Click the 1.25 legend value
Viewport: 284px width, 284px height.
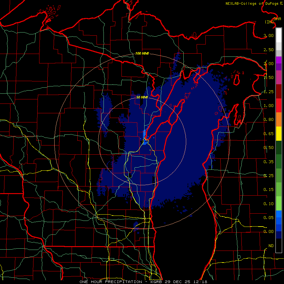point(269,92)
